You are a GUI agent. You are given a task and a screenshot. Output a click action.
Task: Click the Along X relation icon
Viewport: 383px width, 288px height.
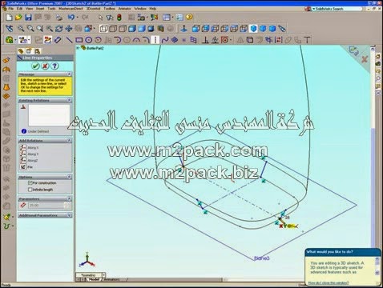coord(23,147)
